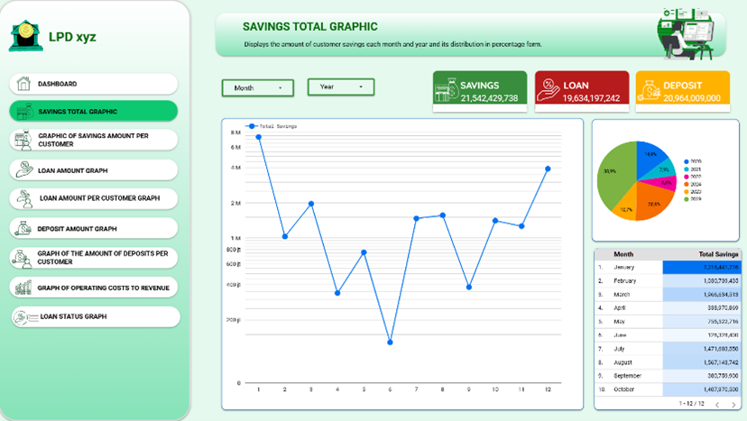Select the Savings Total Graphic menu item
Viewport: 747px width, 421px height.
(94, 112)
